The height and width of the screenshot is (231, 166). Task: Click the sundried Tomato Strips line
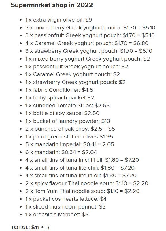tap(67, 106)
